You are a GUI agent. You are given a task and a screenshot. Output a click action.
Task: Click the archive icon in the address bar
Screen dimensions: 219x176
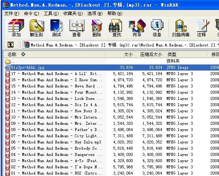[27, 45]
